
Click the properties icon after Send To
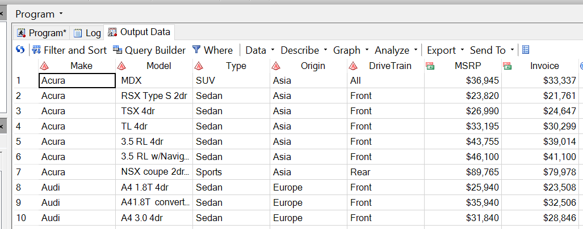click(x=526, y=50)
